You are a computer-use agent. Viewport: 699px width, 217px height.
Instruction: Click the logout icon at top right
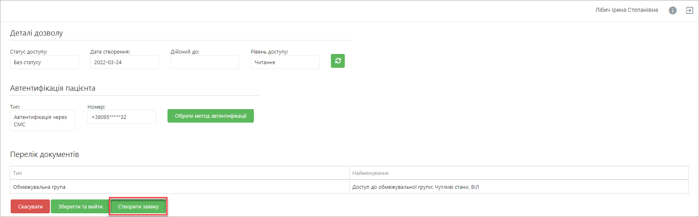(x=690, y=11)
